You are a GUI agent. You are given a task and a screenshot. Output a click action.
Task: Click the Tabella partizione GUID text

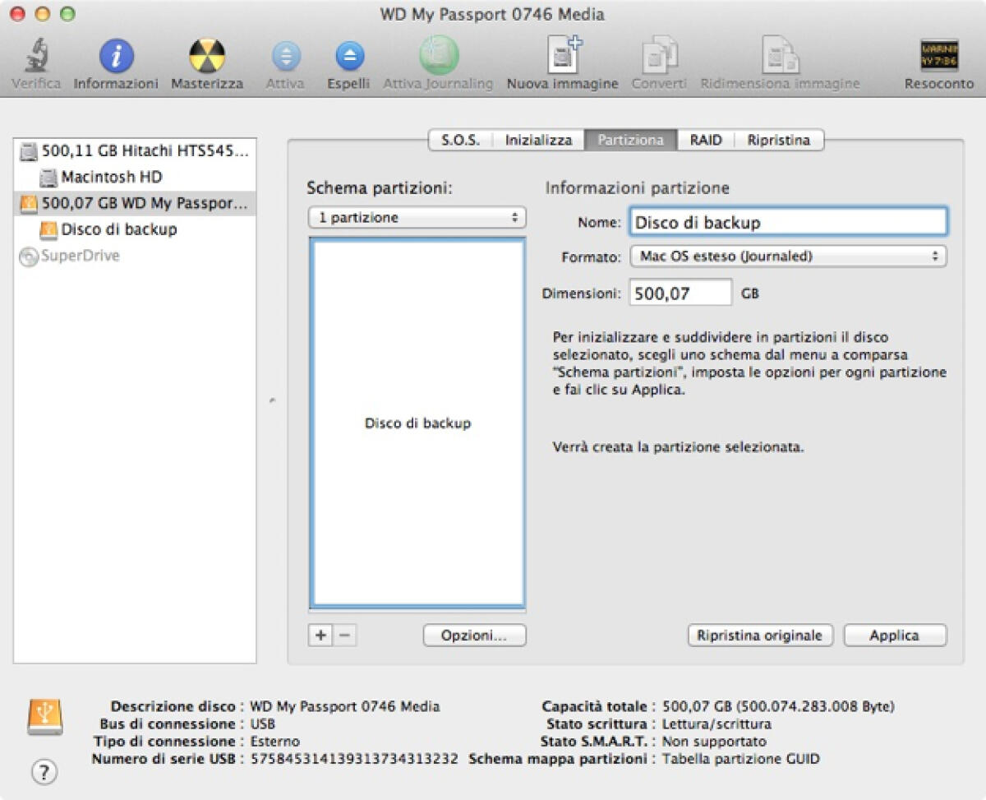740,759
